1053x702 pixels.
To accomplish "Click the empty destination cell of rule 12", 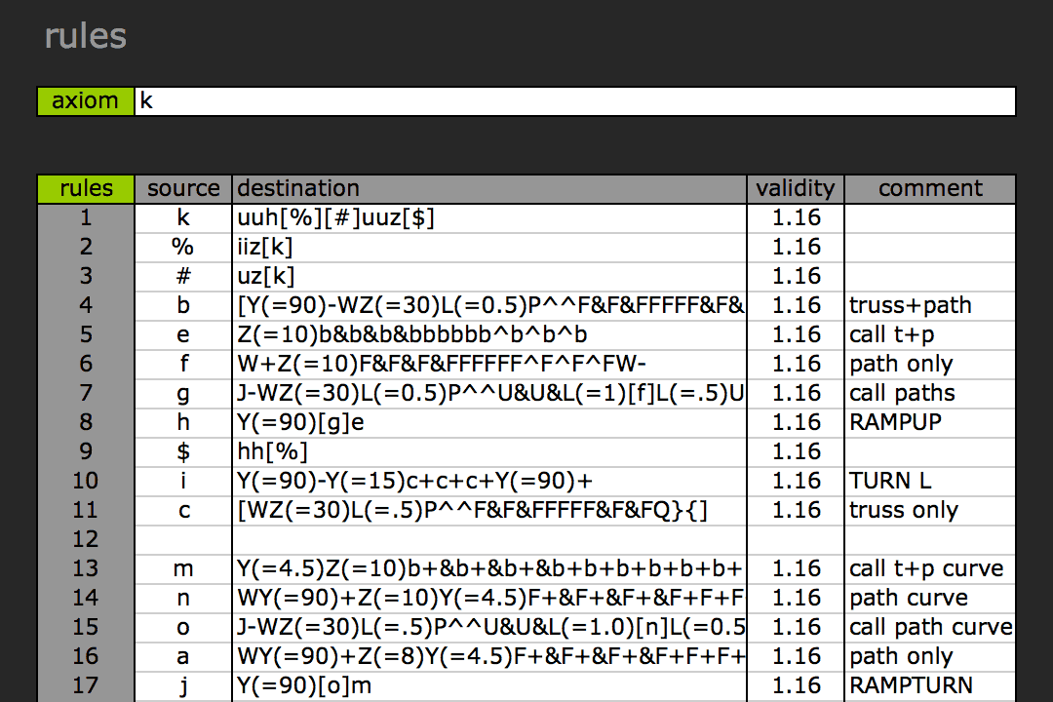I will point(490,539).
